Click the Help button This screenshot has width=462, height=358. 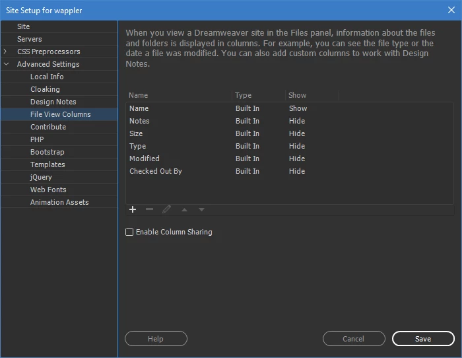156,339
